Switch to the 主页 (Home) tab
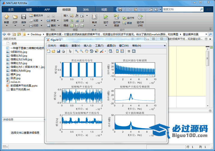215x151 pixels. click(11, 9)
